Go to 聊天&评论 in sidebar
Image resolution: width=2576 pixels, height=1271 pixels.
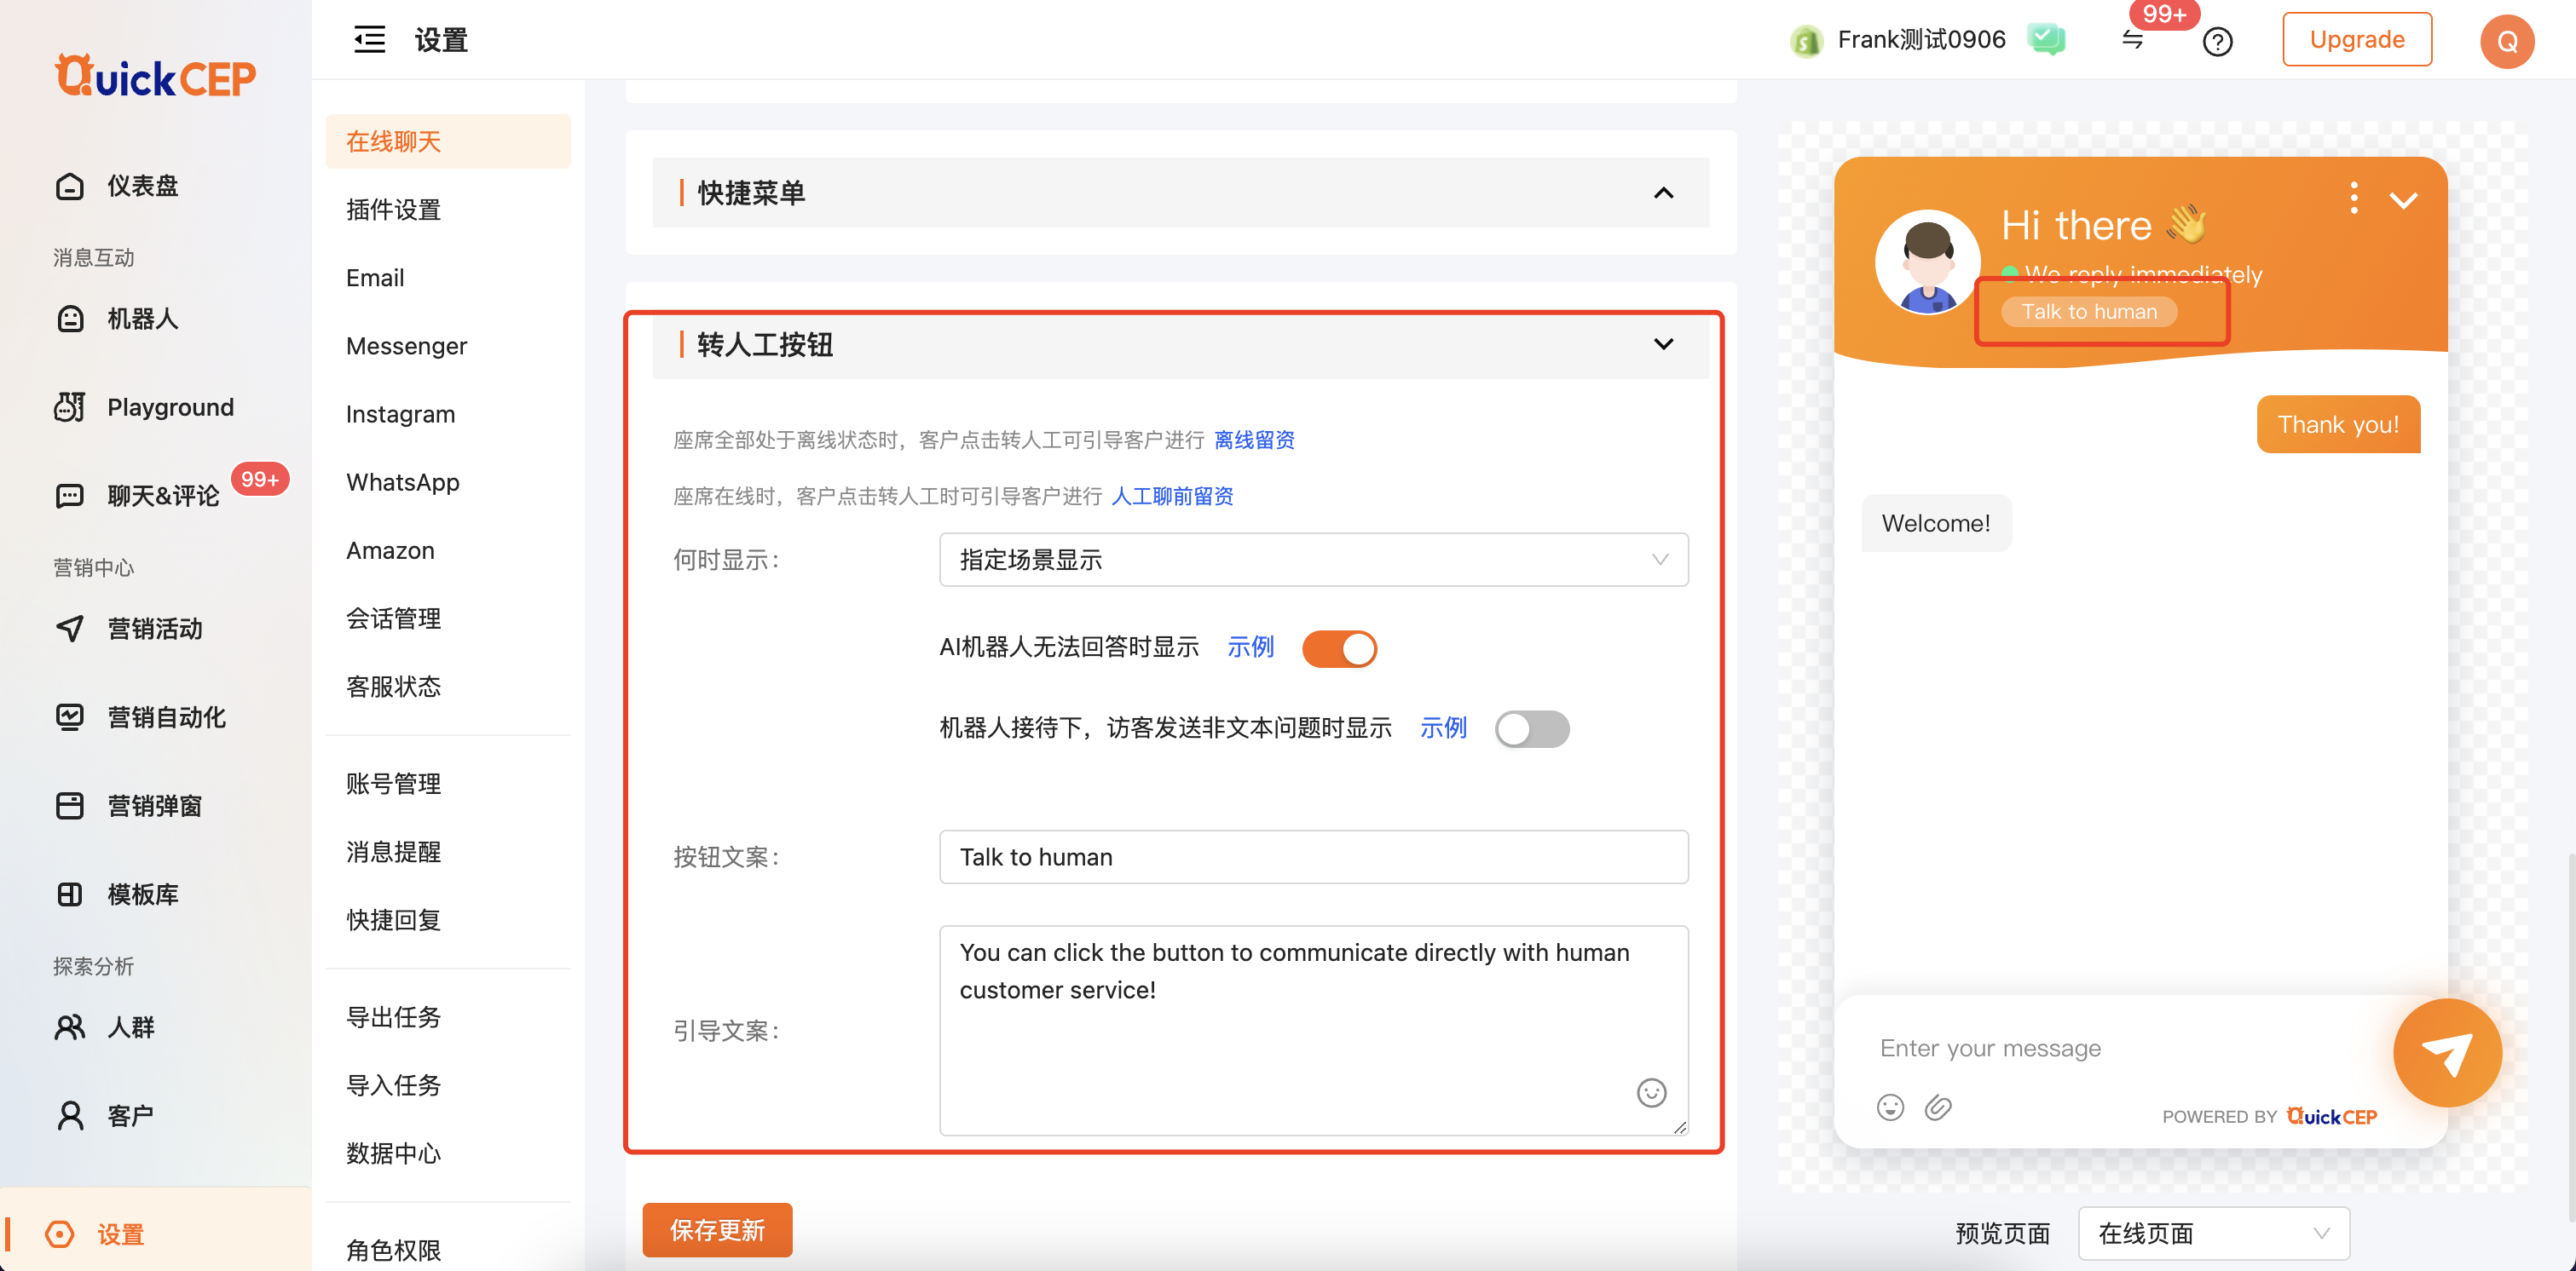[x=163, y=496]
